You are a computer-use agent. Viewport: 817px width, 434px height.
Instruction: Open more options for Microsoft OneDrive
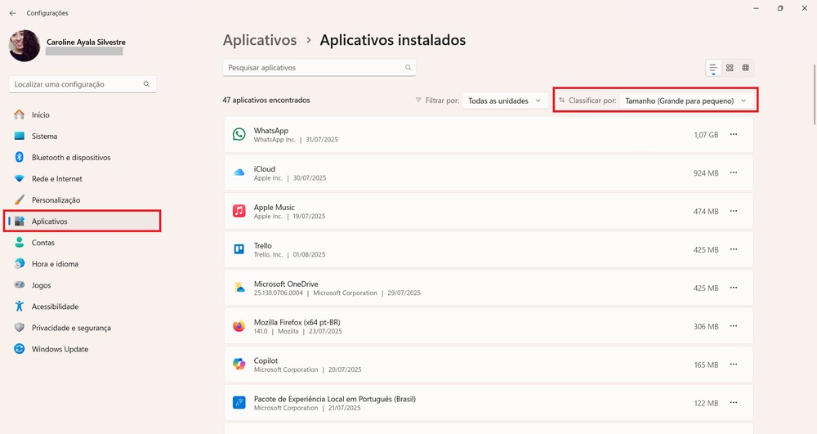[734, 288]
